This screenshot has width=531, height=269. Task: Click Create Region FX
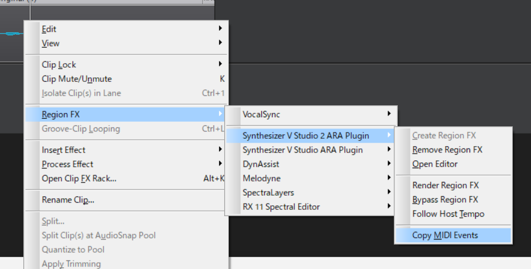point(454,135)
